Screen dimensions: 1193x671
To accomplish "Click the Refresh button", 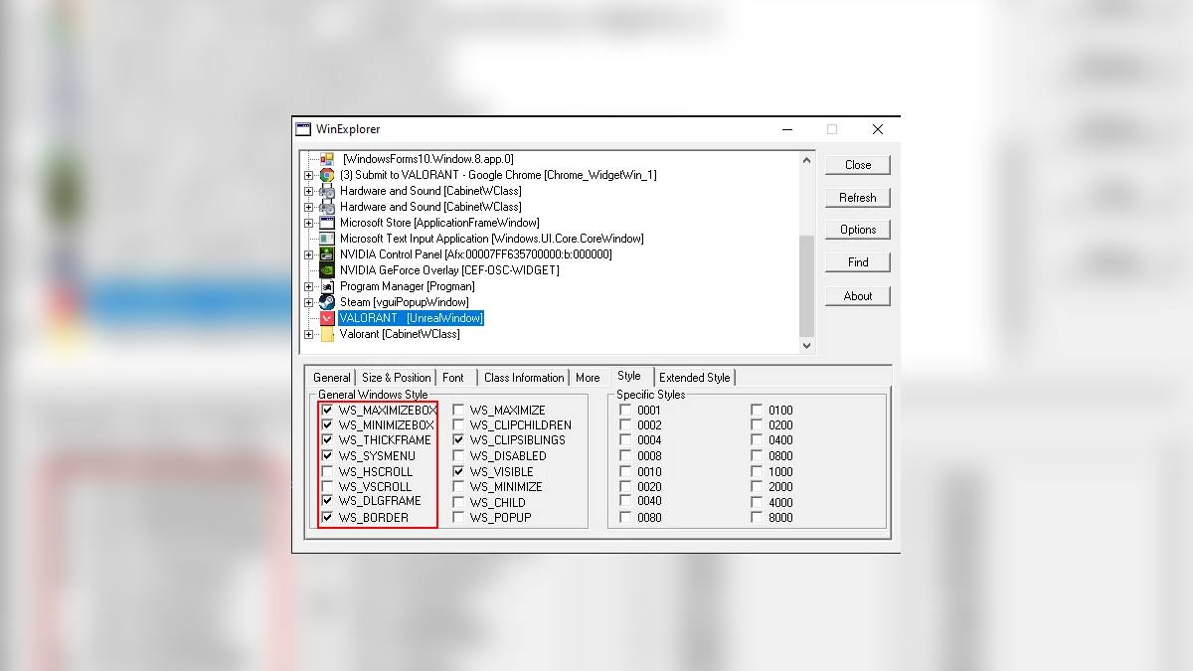I will 858,198.
